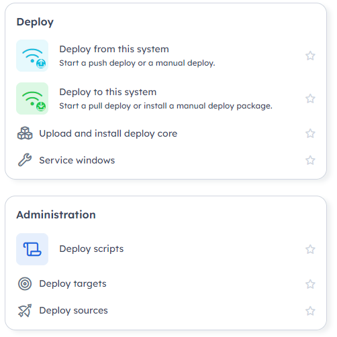Open the Deploy scripts text link
Viewport: 337px width, 337px height.
click(x=91, y=249)
